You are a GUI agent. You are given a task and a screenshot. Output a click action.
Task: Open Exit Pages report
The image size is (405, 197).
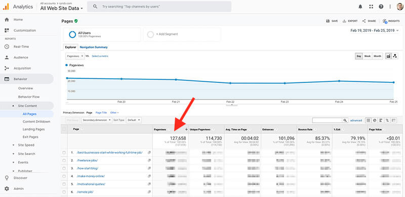pos(30,137)
